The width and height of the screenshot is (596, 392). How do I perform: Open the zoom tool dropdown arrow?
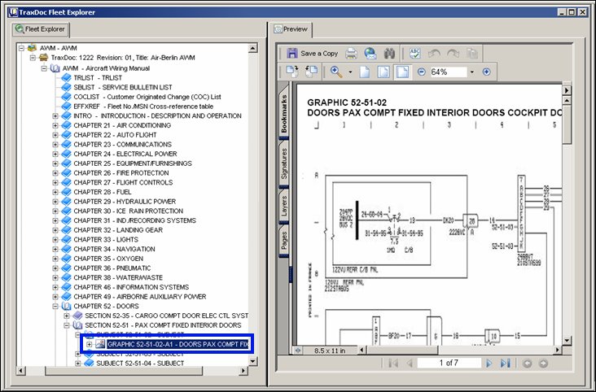click(x=350, y=72)
